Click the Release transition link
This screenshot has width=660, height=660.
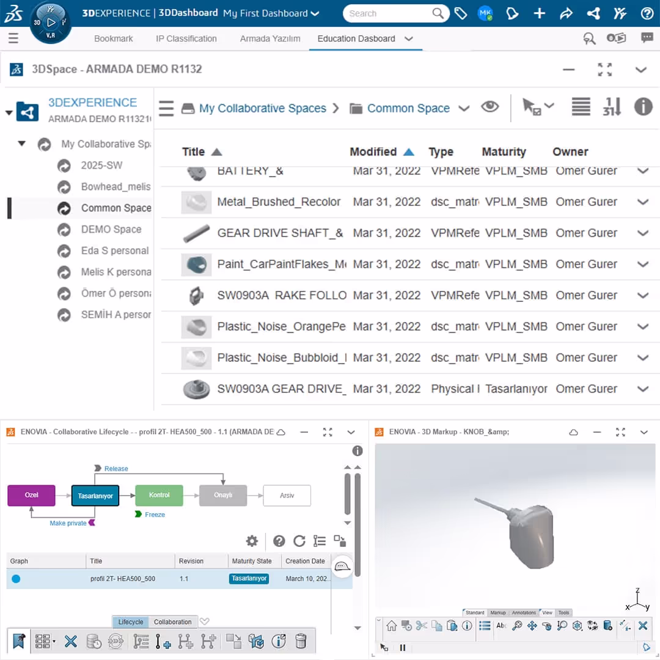click(x=116, y=469)
